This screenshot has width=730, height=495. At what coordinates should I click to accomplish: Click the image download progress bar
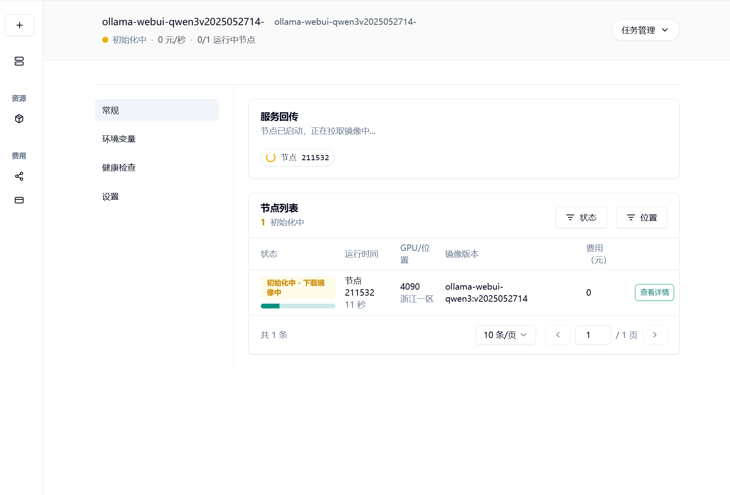(x=298, y=306)
